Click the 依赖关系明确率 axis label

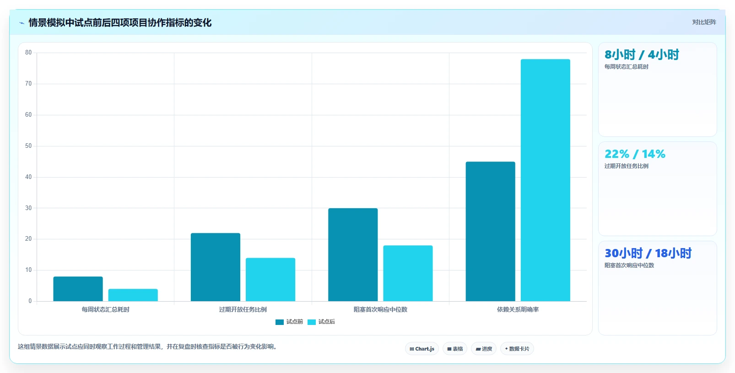click(x=518, y=309)
